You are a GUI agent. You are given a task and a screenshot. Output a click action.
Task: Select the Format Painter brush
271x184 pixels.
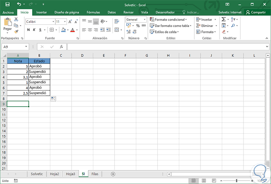coord(16,32)
